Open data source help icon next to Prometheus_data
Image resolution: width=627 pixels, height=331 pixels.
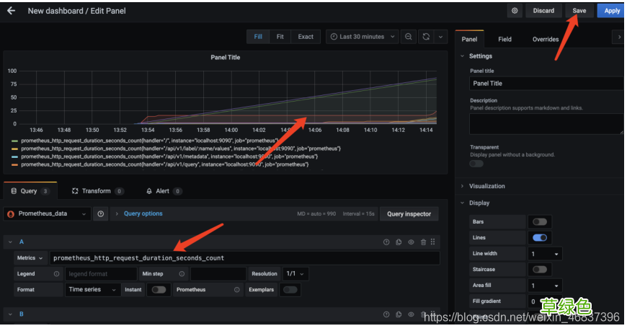tap(101, 214)
